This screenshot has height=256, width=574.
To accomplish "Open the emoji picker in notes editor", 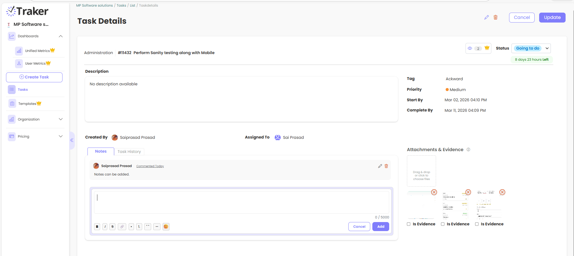I will point(166,227).
